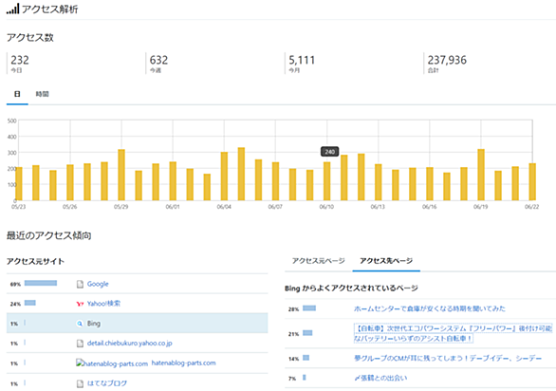556x391 pixels.
Task: Open the detail.chiebukuro.yahoo.co.jp link
Action: pyautogui.click(x=129, y=344)
